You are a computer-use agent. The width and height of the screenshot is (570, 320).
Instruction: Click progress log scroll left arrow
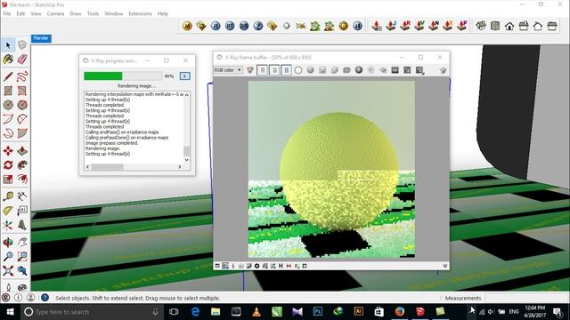87,167
